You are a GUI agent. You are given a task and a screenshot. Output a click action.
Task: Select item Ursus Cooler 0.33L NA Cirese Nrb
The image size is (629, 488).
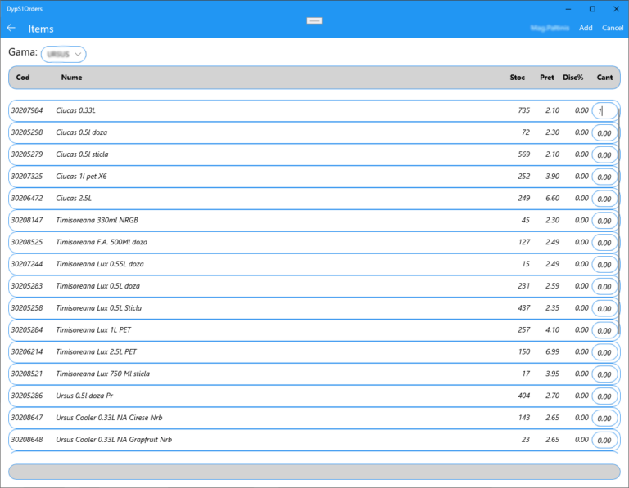(109, 418)
